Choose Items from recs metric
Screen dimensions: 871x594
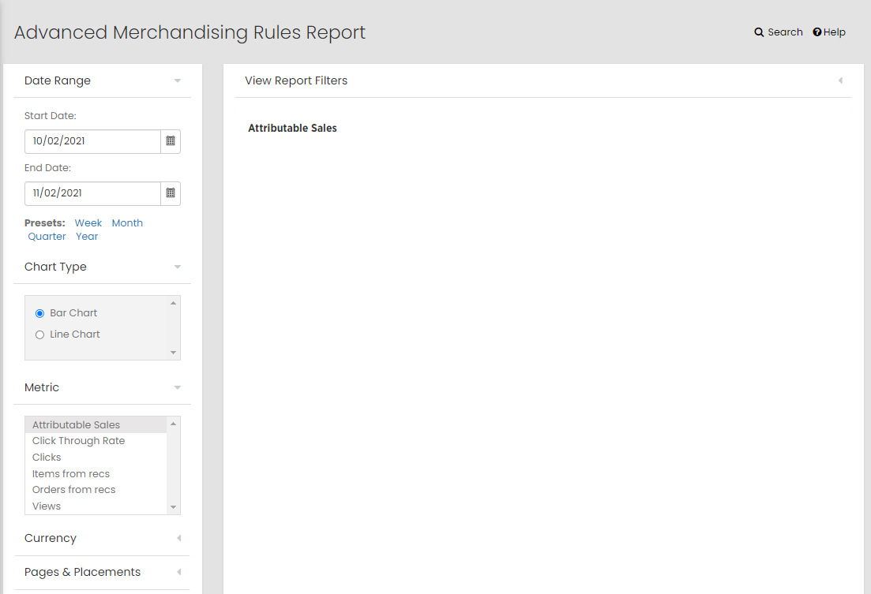pos(96,473)
